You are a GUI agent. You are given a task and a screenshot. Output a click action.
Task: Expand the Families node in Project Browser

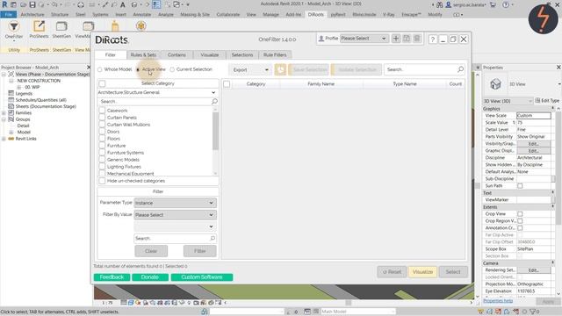(x=4, y=113)
